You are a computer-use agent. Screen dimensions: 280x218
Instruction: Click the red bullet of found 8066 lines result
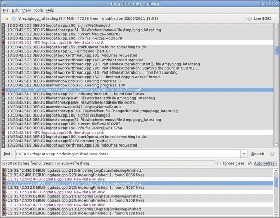click(4, 175)
